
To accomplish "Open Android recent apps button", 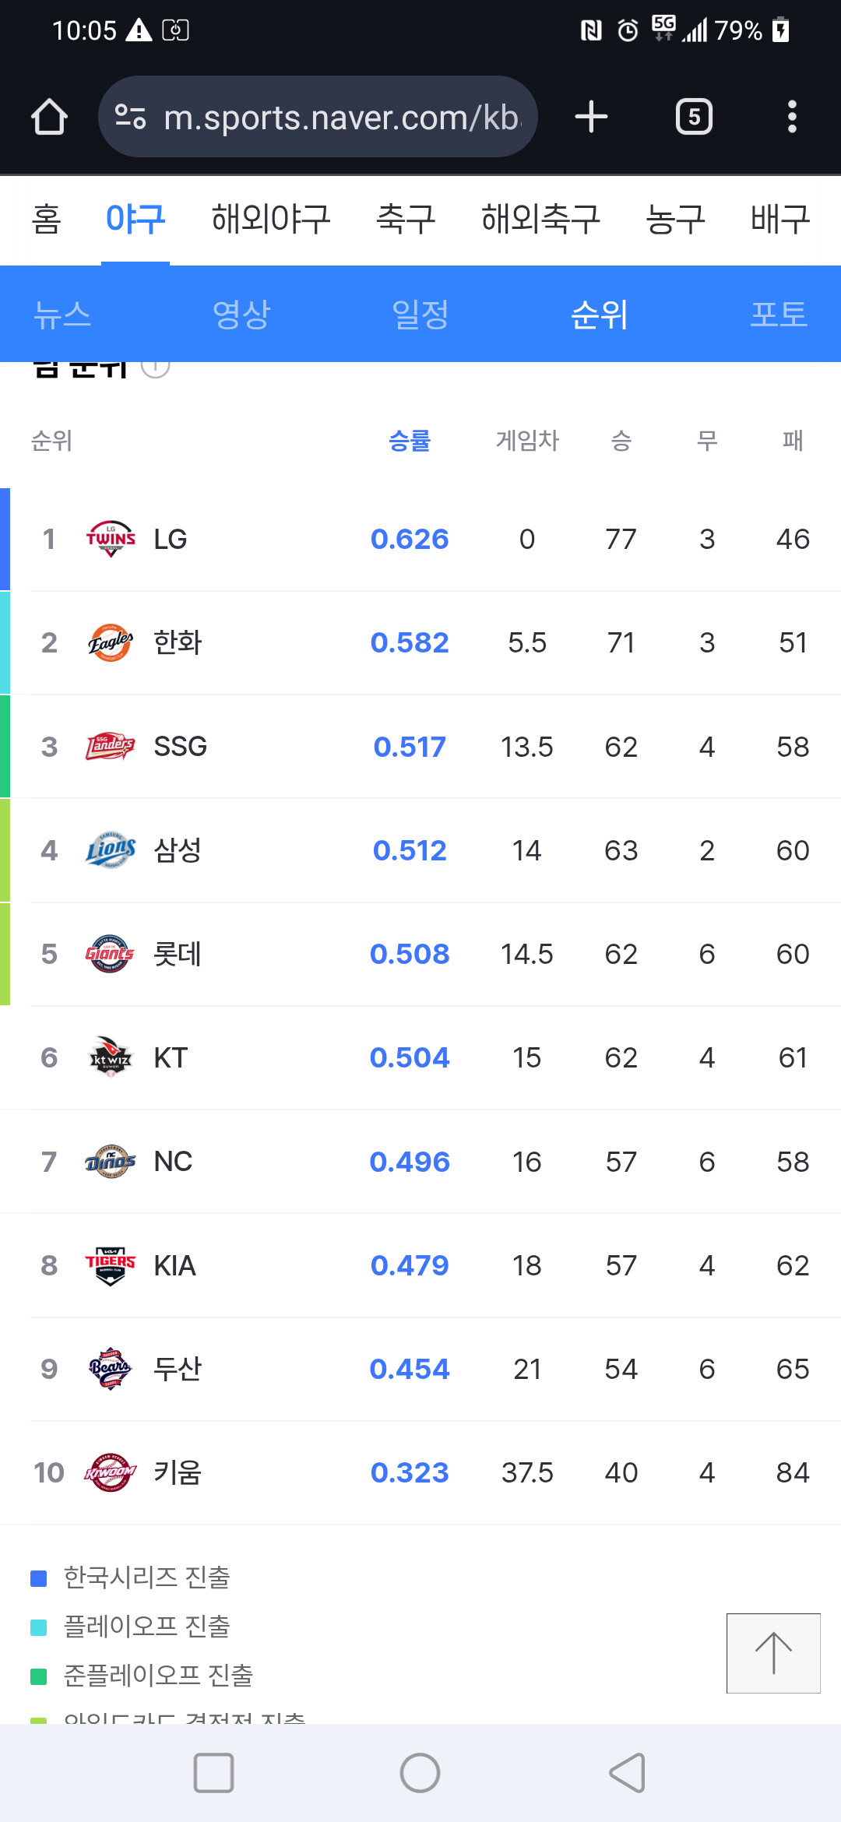I will pos(213,1773).
